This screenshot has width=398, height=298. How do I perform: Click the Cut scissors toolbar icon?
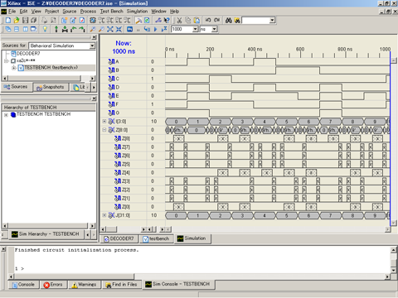coord(179,20)
